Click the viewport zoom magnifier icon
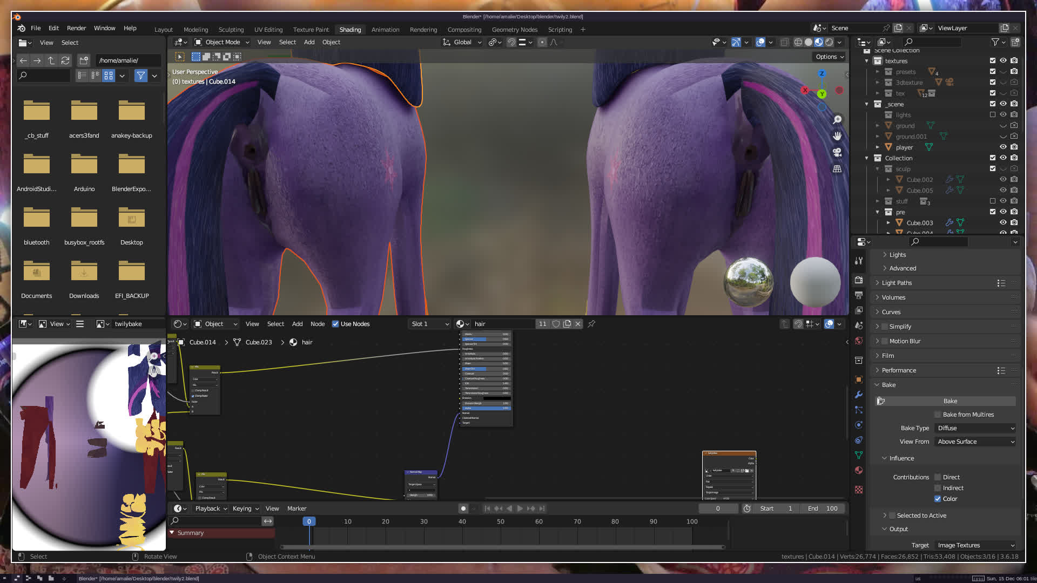 (837, 120)
